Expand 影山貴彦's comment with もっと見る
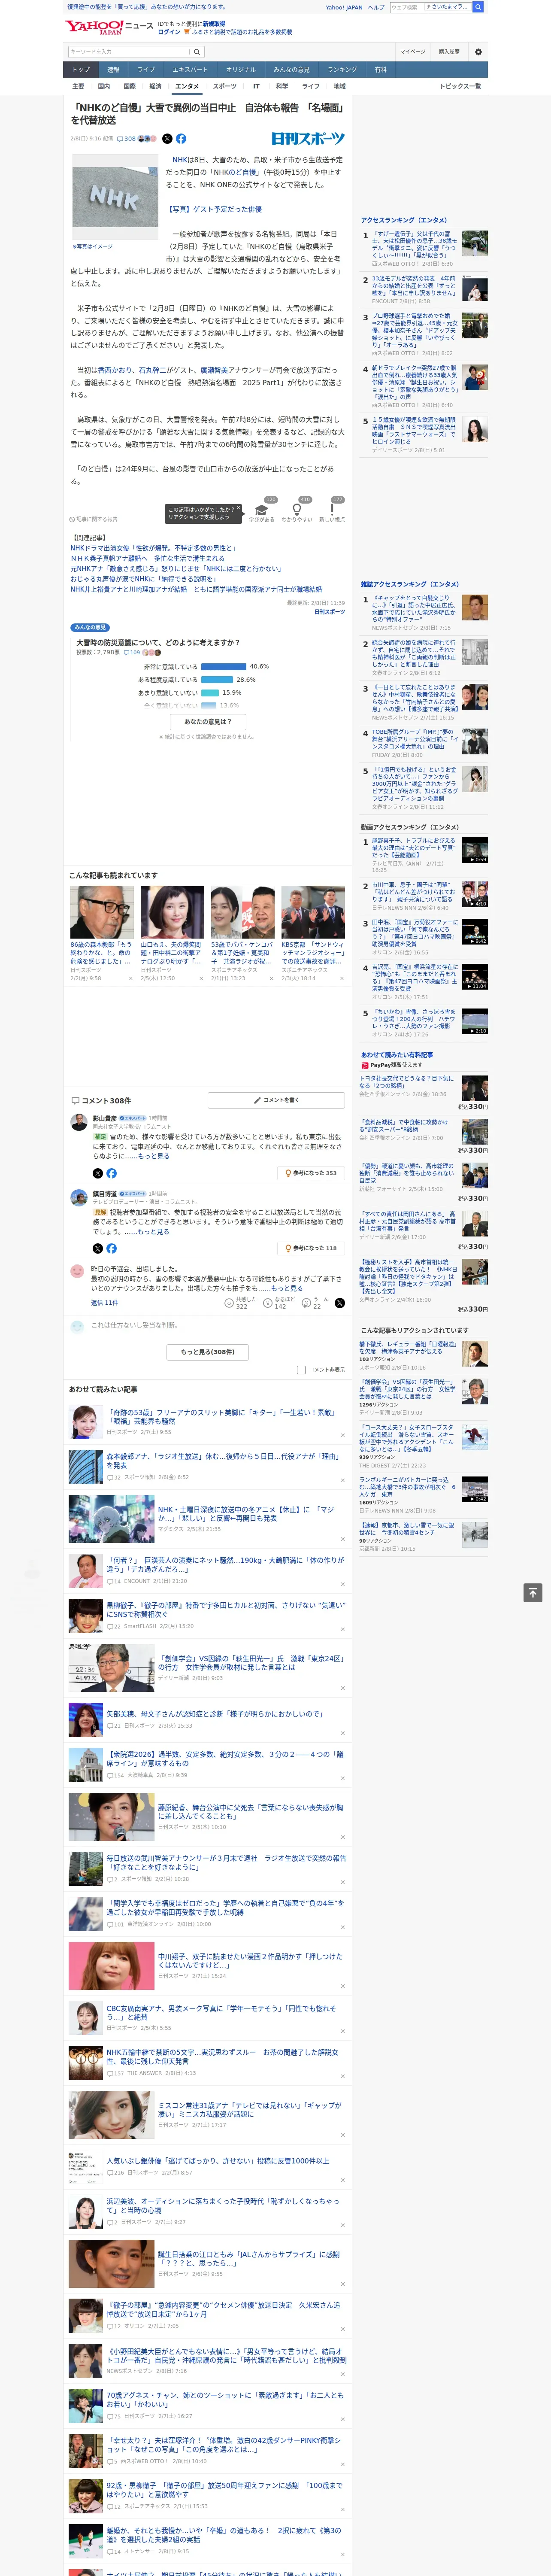 [x=153, y=1156]
